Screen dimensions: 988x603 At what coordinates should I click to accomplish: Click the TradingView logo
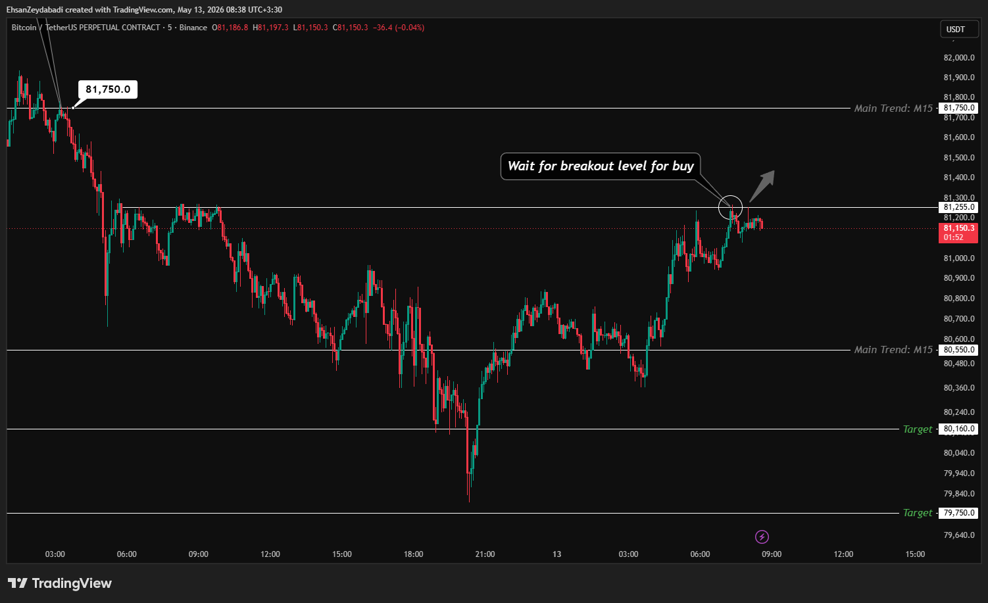pyautogui.click(x=60, y=583)
